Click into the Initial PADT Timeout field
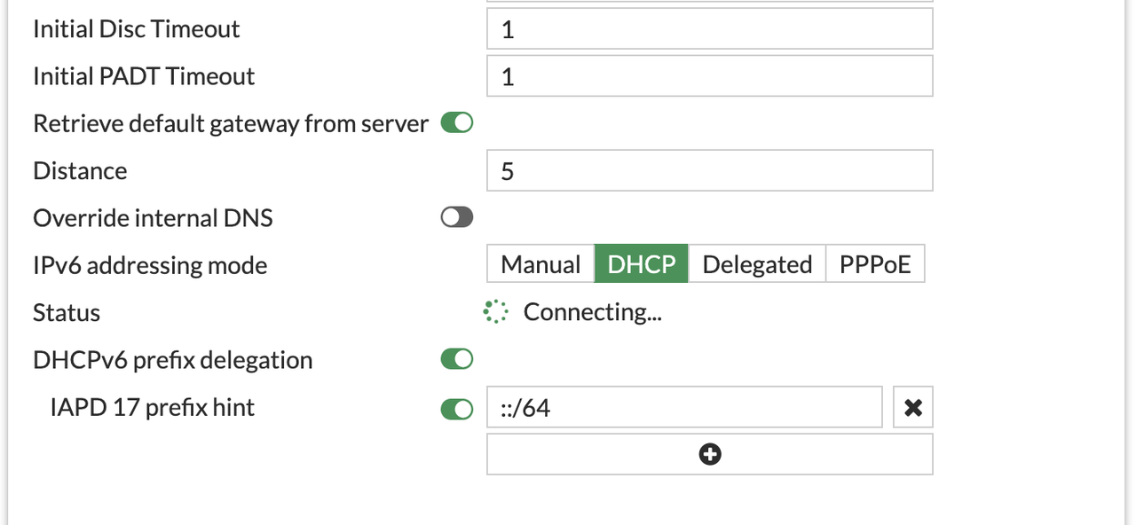Viewport: 1136px width, 525px height. coord(709,76)
